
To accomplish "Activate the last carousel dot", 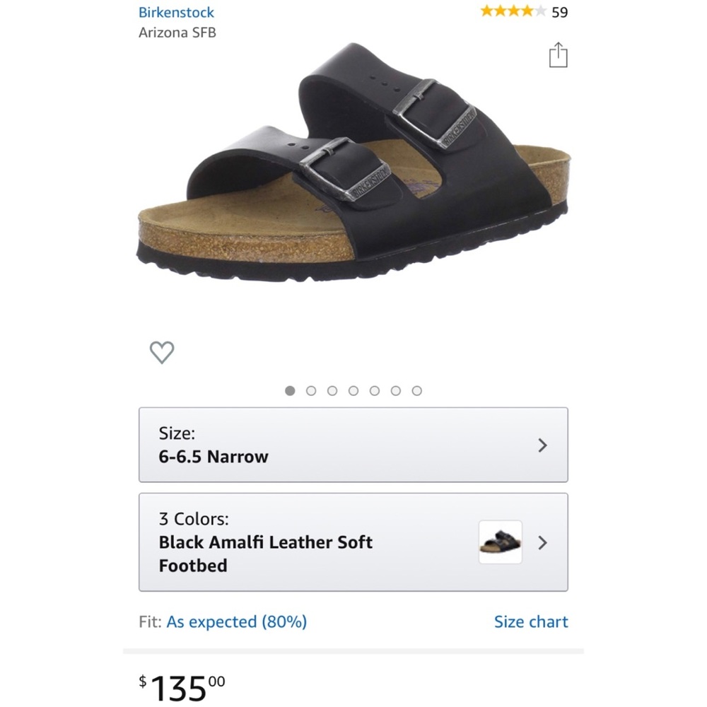I will 417,390.
